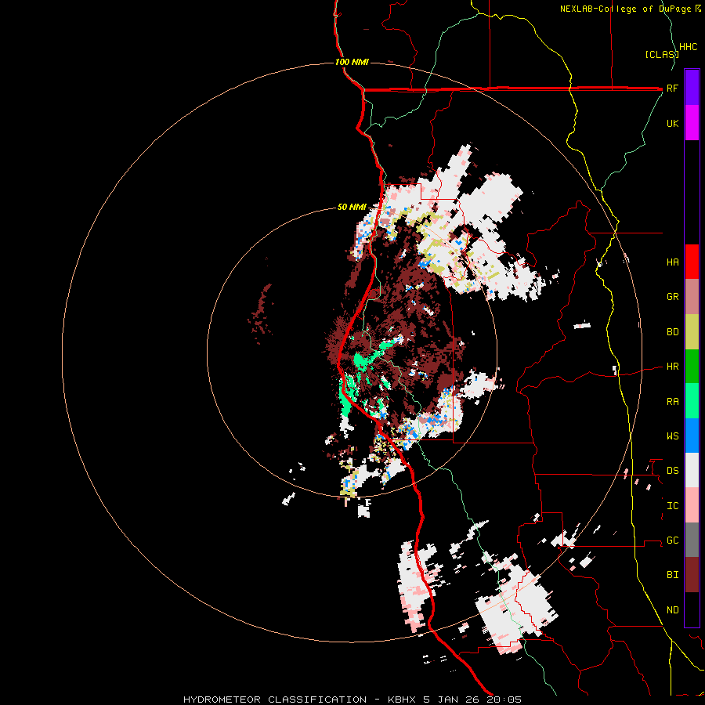The height and width of the screenshot is (705, 705).
Task: Click the GC legend label
Action: point(672,540)
